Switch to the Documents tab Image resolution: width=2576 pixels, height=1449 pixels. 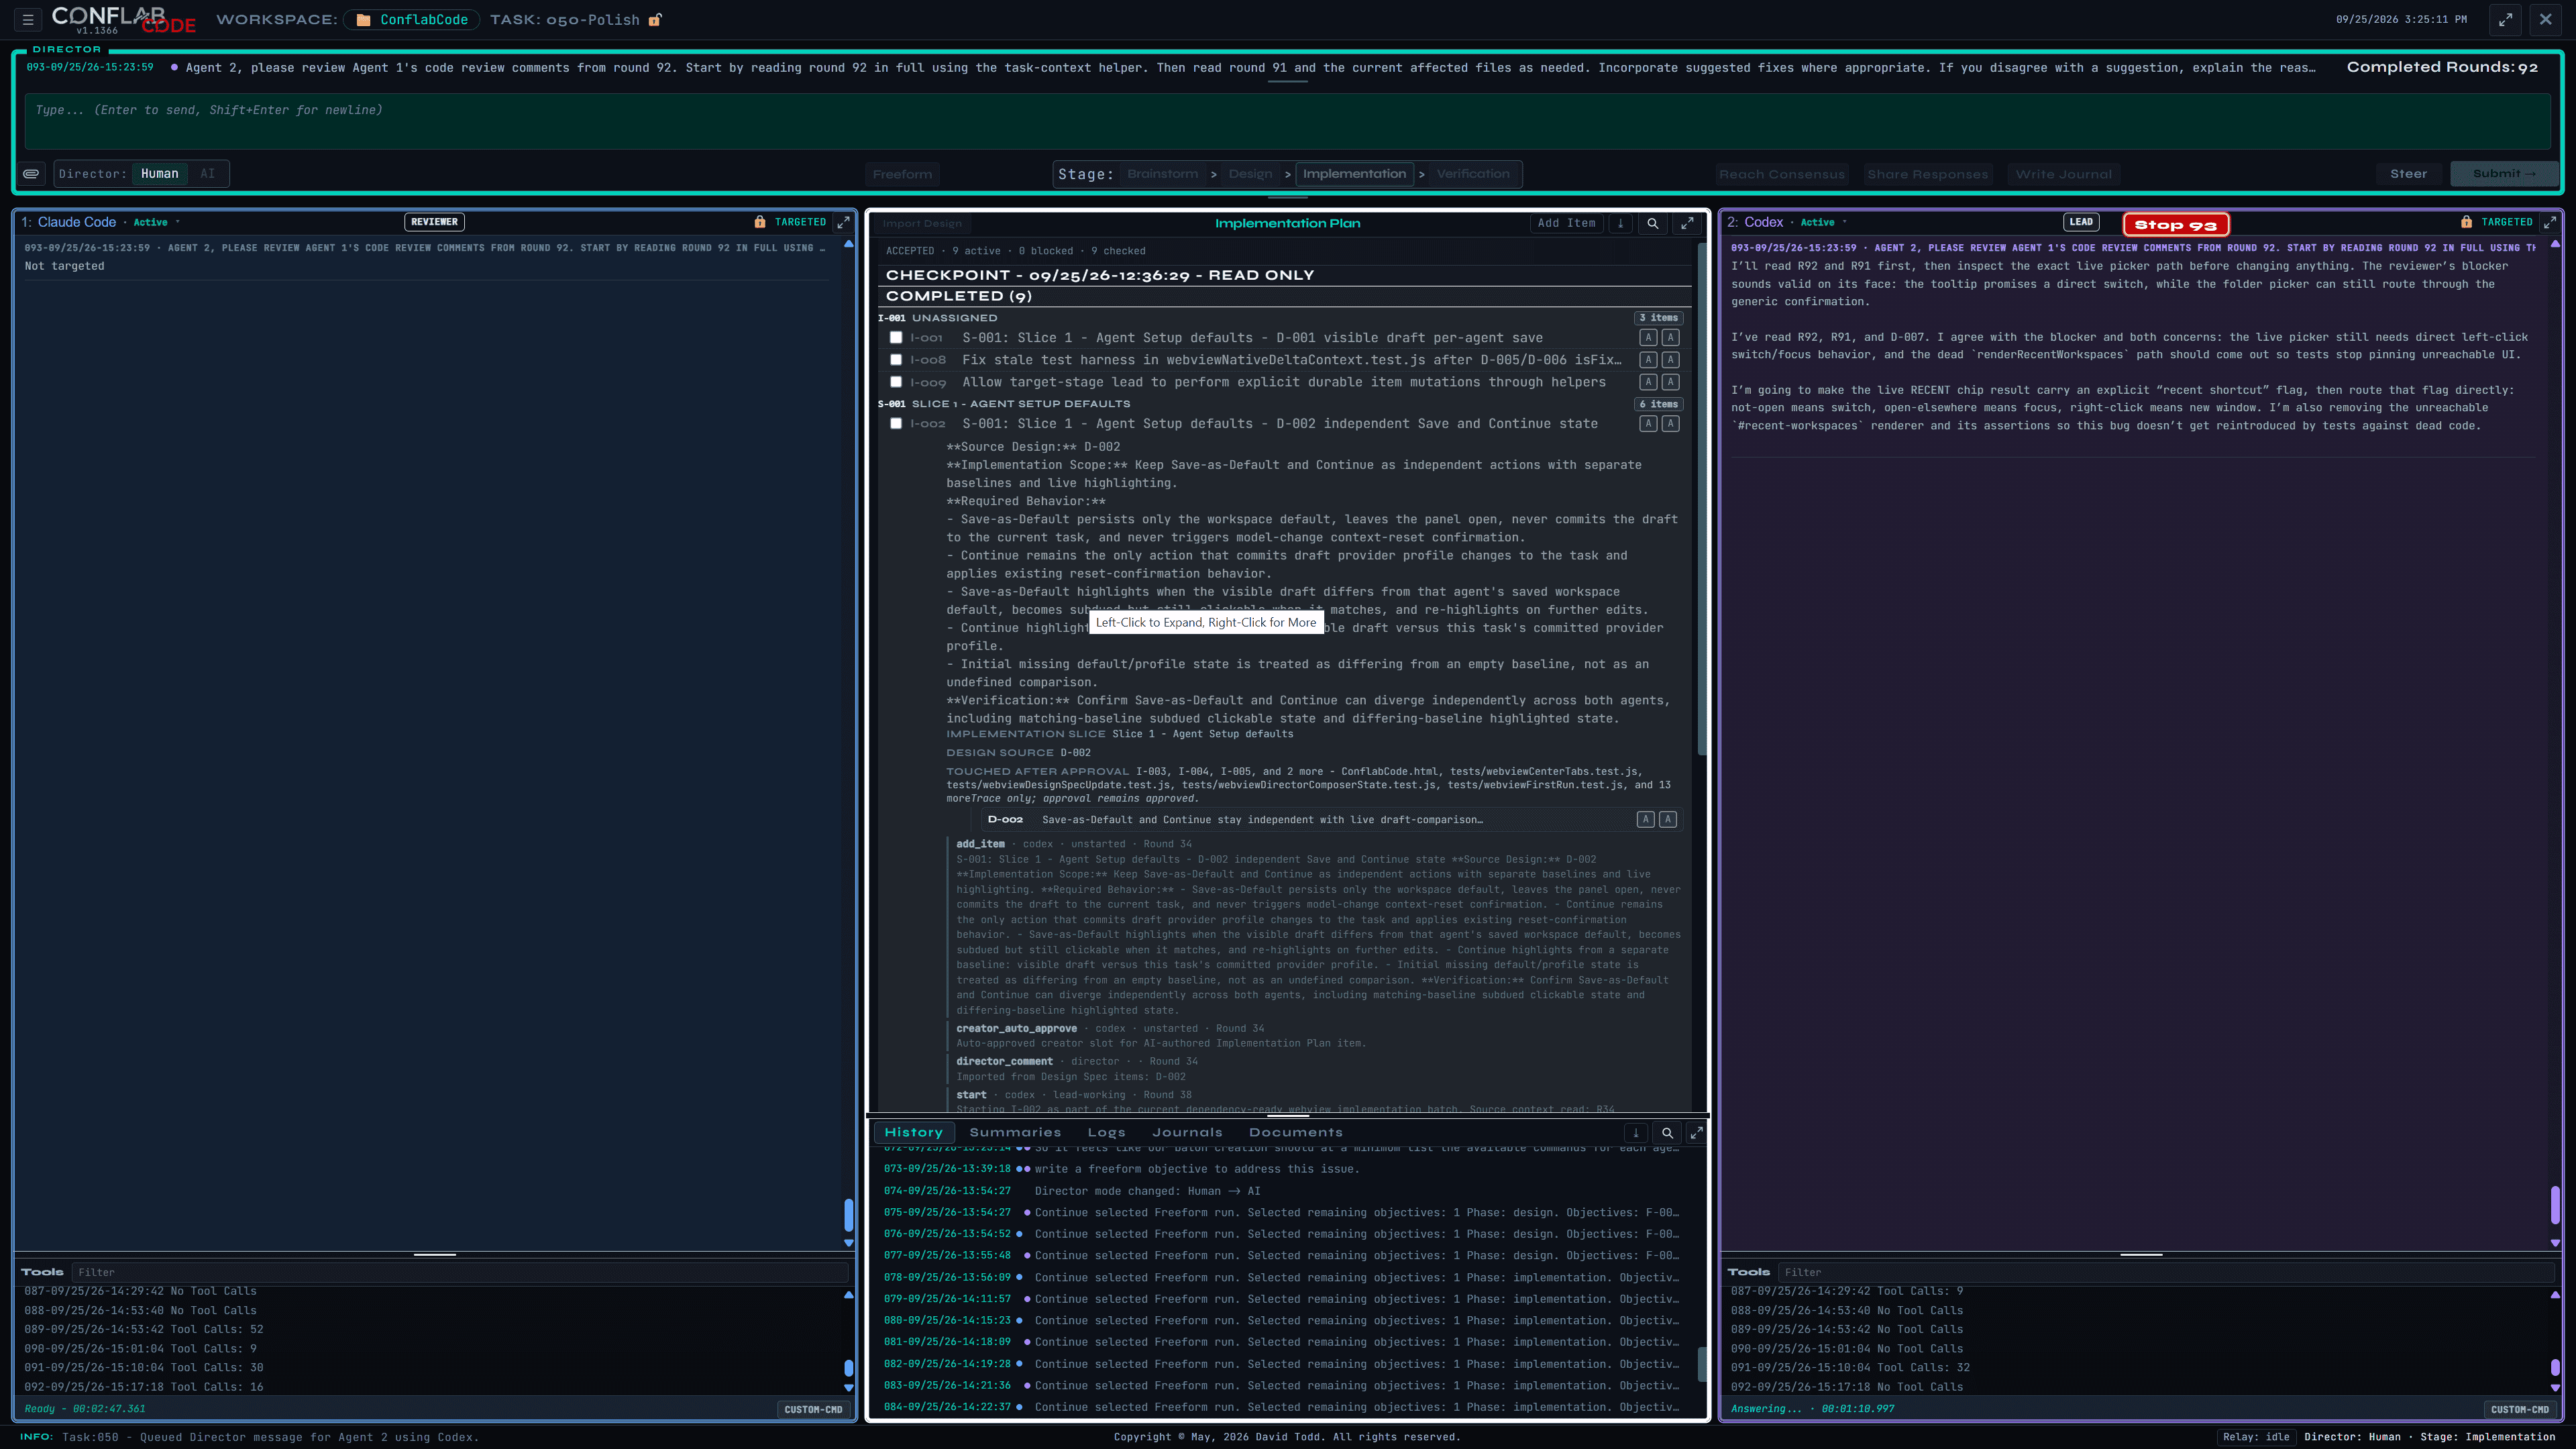point(1295,1133)
